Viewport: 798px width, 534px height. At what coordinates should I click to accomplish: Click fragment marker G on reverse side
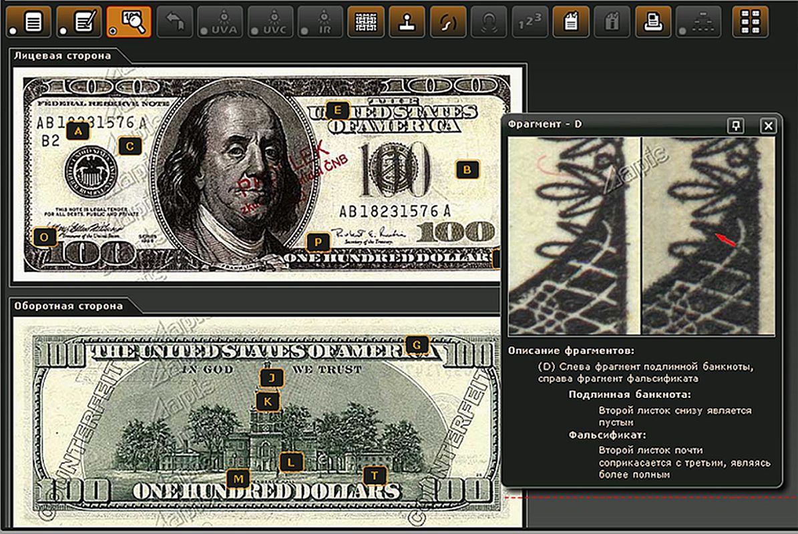click(x=416, y=344)
